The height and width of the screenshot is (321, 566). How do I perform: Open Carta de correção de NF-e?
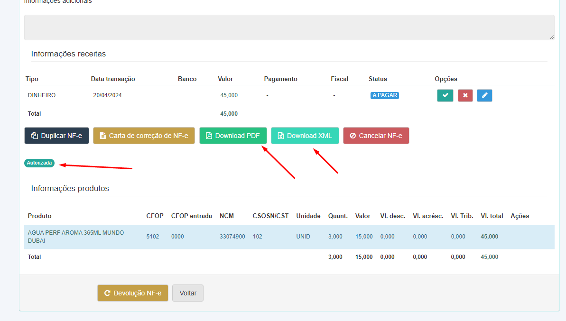144,136
